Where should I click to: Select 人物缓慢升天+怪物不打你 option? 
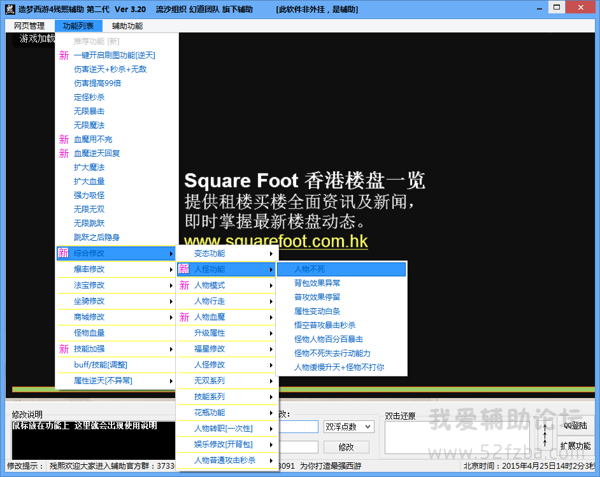click(341, 367)
